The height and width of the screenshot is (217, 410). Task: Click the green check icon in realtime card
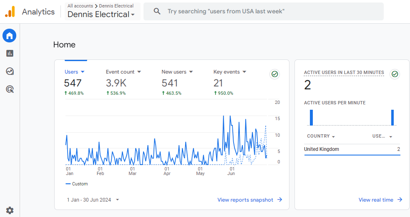coord(395,74)
